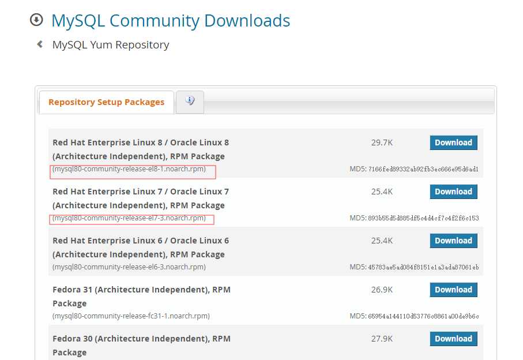Download the Red Hat Enterprise Linux 7 package

pyautogui.click(x=453, y=192)
